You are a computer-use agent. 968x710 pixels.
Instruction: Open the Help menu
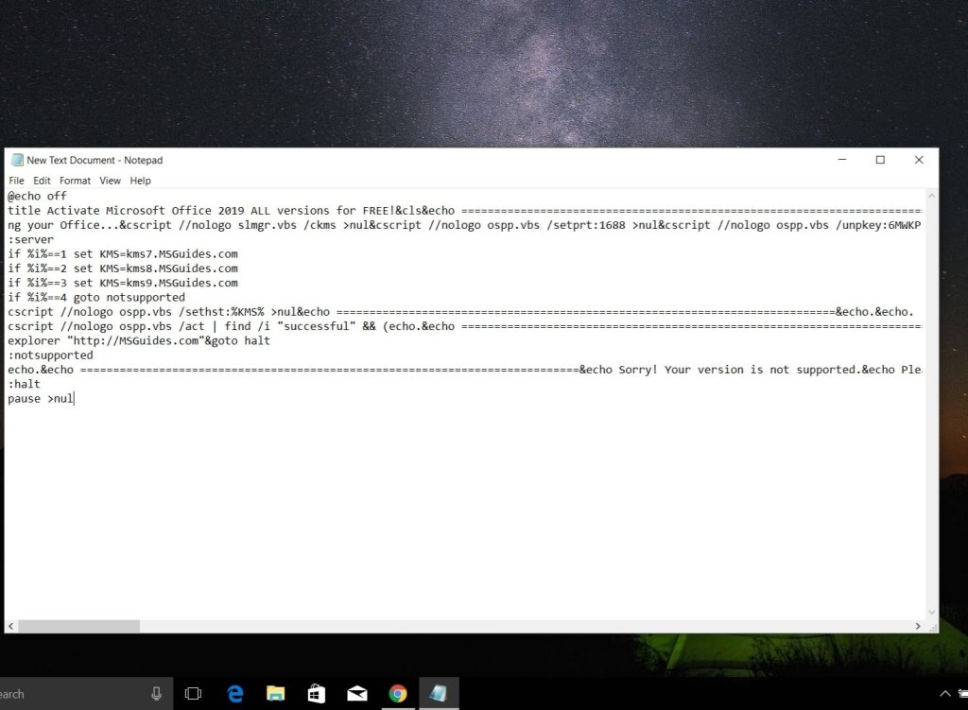(140, 181)
